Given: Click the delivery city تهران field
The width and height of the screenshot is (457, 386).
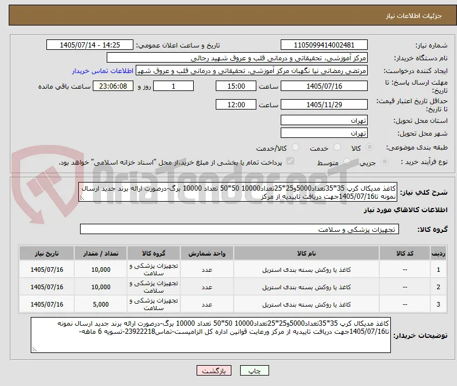Looking at the screenshot, I should [324, 133].
